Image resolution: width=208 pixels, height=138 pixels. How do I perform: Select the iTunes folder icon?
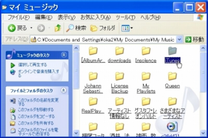pos(172,51)
